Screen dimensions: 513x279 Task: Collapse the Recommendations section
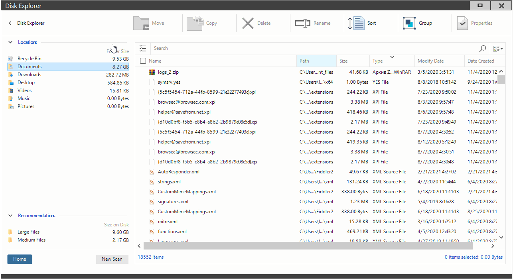[x=10, y=216]
